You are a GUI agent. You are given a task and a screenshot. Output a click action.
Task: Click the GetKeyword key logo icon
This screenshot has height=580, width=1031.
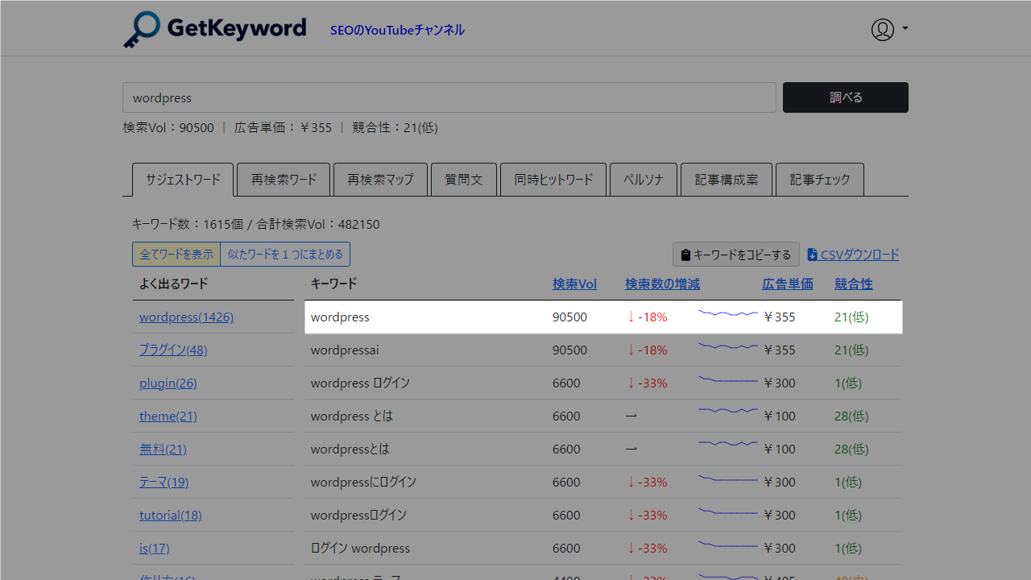(x=143, y=29)
